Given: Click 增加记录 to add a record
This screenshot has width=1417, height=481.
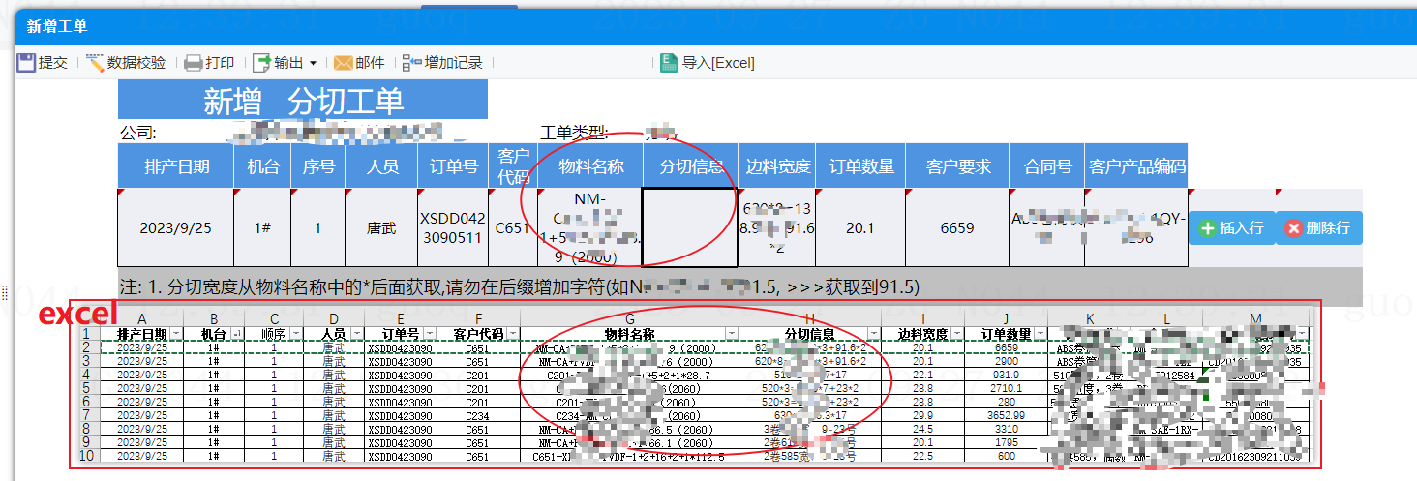Looking at the screenshot, I should (442, 63).
